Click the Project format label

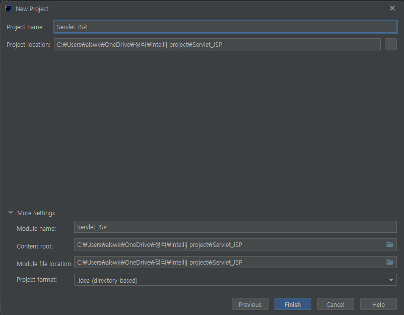[37, 280]
